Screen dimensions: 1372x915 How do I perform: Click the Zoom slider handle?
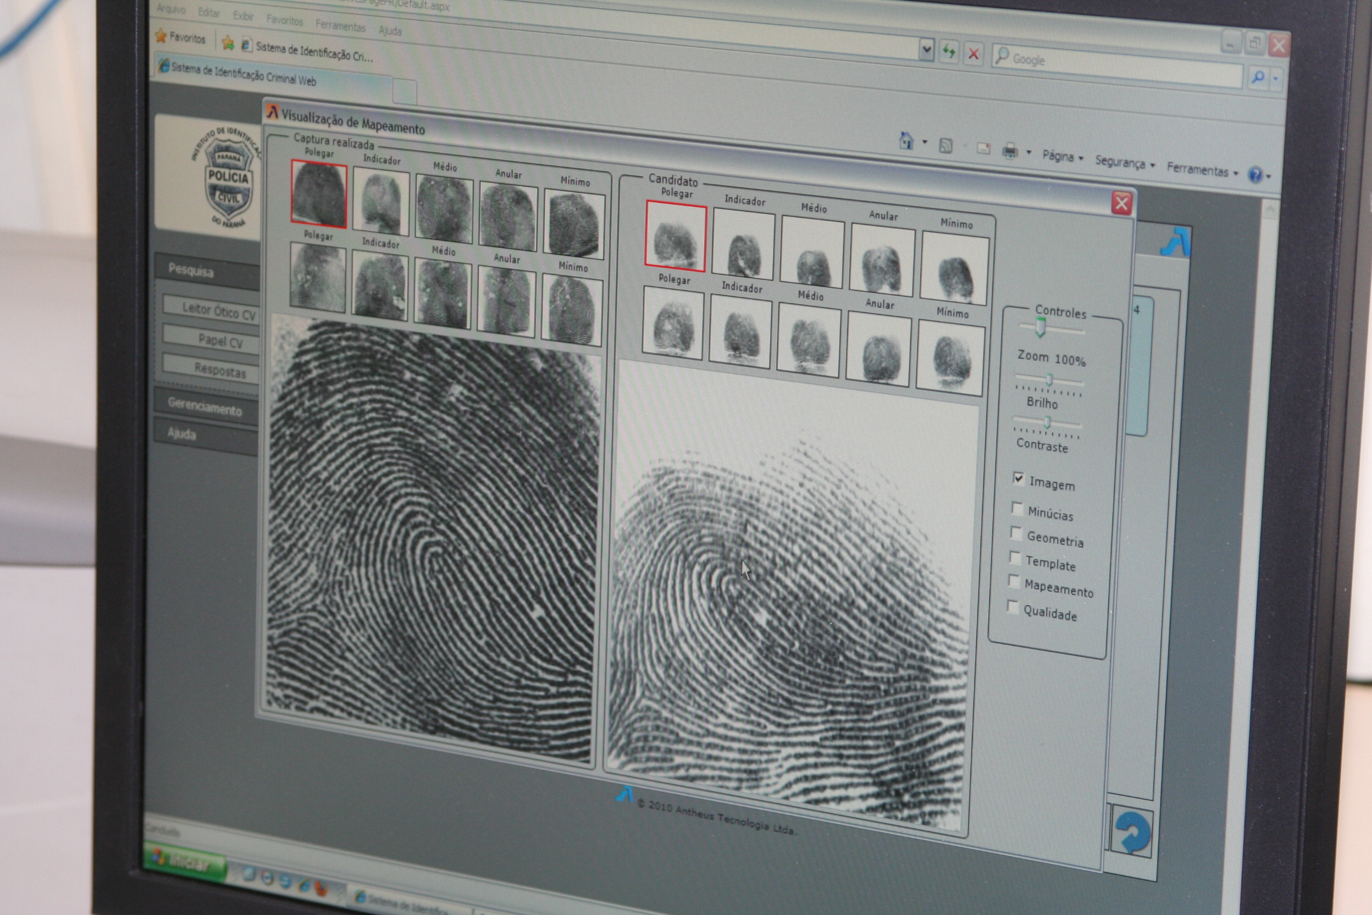[1040, 327]
